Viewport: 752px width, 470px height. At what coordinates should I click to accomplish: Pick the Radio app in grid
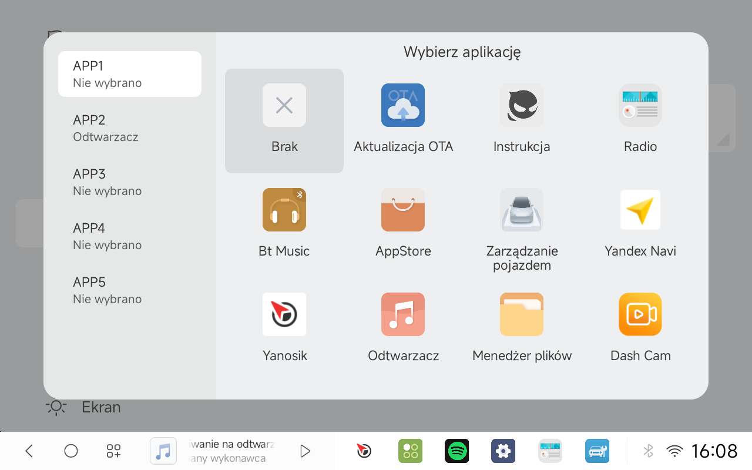pos(640,106)
